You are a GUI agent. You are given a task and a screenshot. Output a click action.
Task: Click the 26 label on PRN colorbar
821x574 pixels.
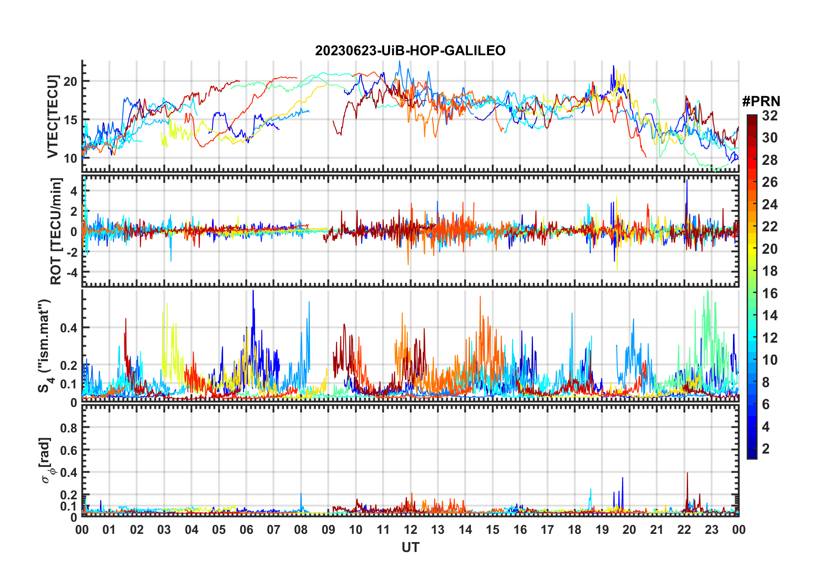tap(770, 182)
